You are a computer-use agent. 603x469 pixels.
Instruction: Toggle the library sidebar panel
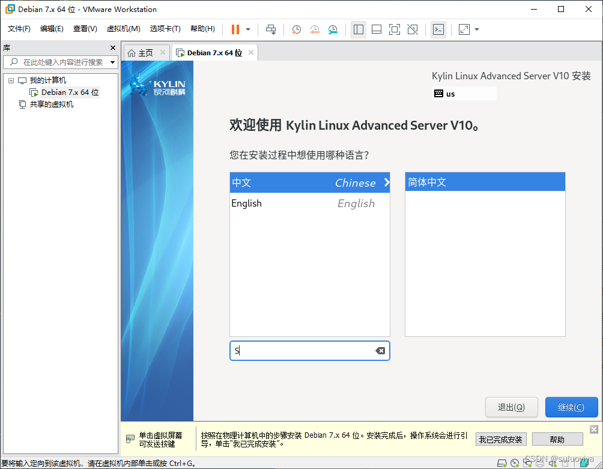coord(359,29)
